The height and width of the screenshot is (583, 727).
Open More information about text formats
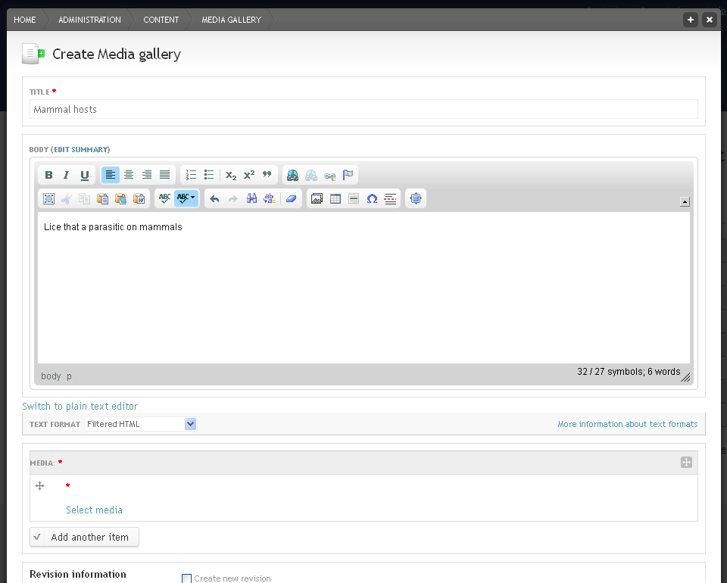click(x=627, y=424)
